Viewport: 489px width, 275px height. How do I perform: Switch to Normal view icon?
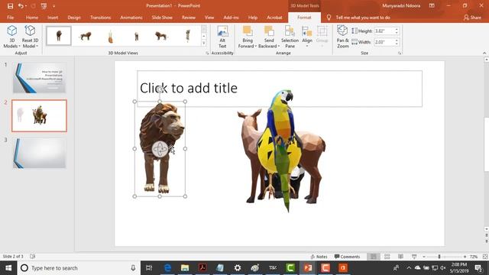[374, 257]
